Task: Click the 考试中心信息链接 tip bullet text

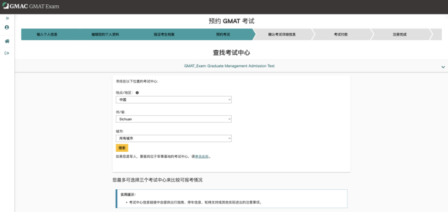Action: point(195,203)
